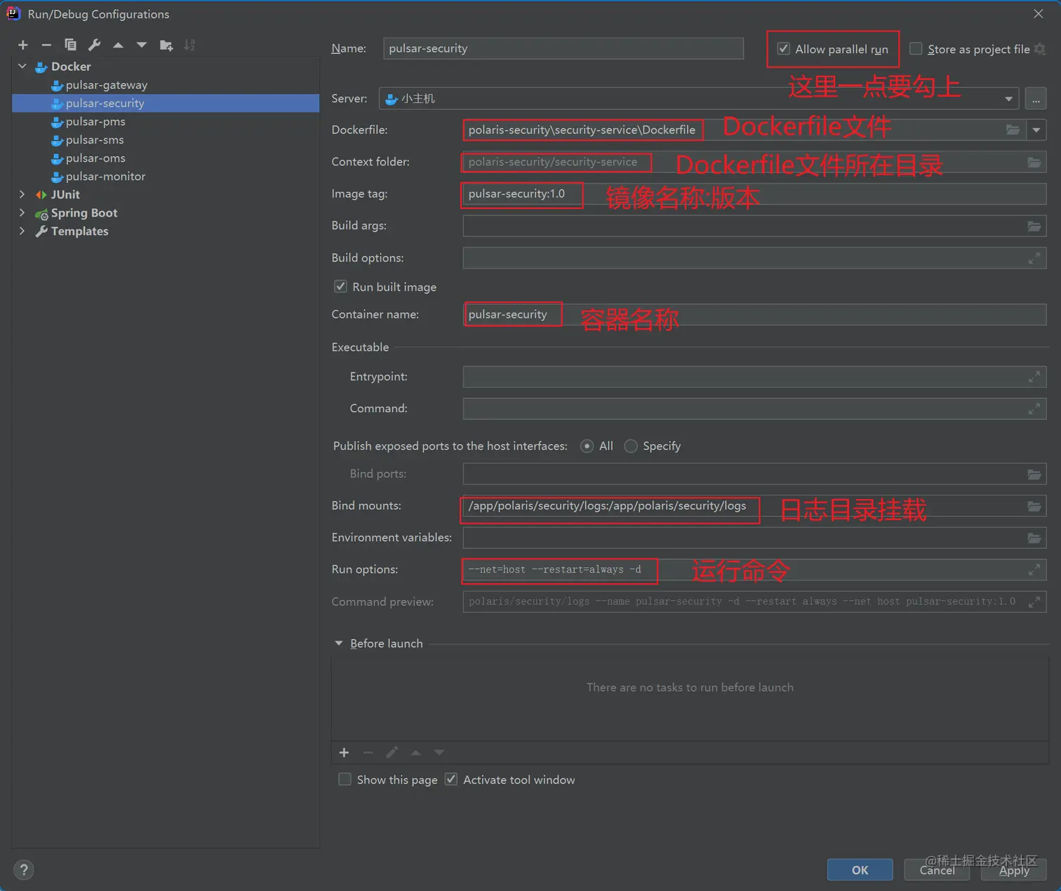Move configuration up in the tree toolbar
The image size is (1061, 891).
click(118, 45)
